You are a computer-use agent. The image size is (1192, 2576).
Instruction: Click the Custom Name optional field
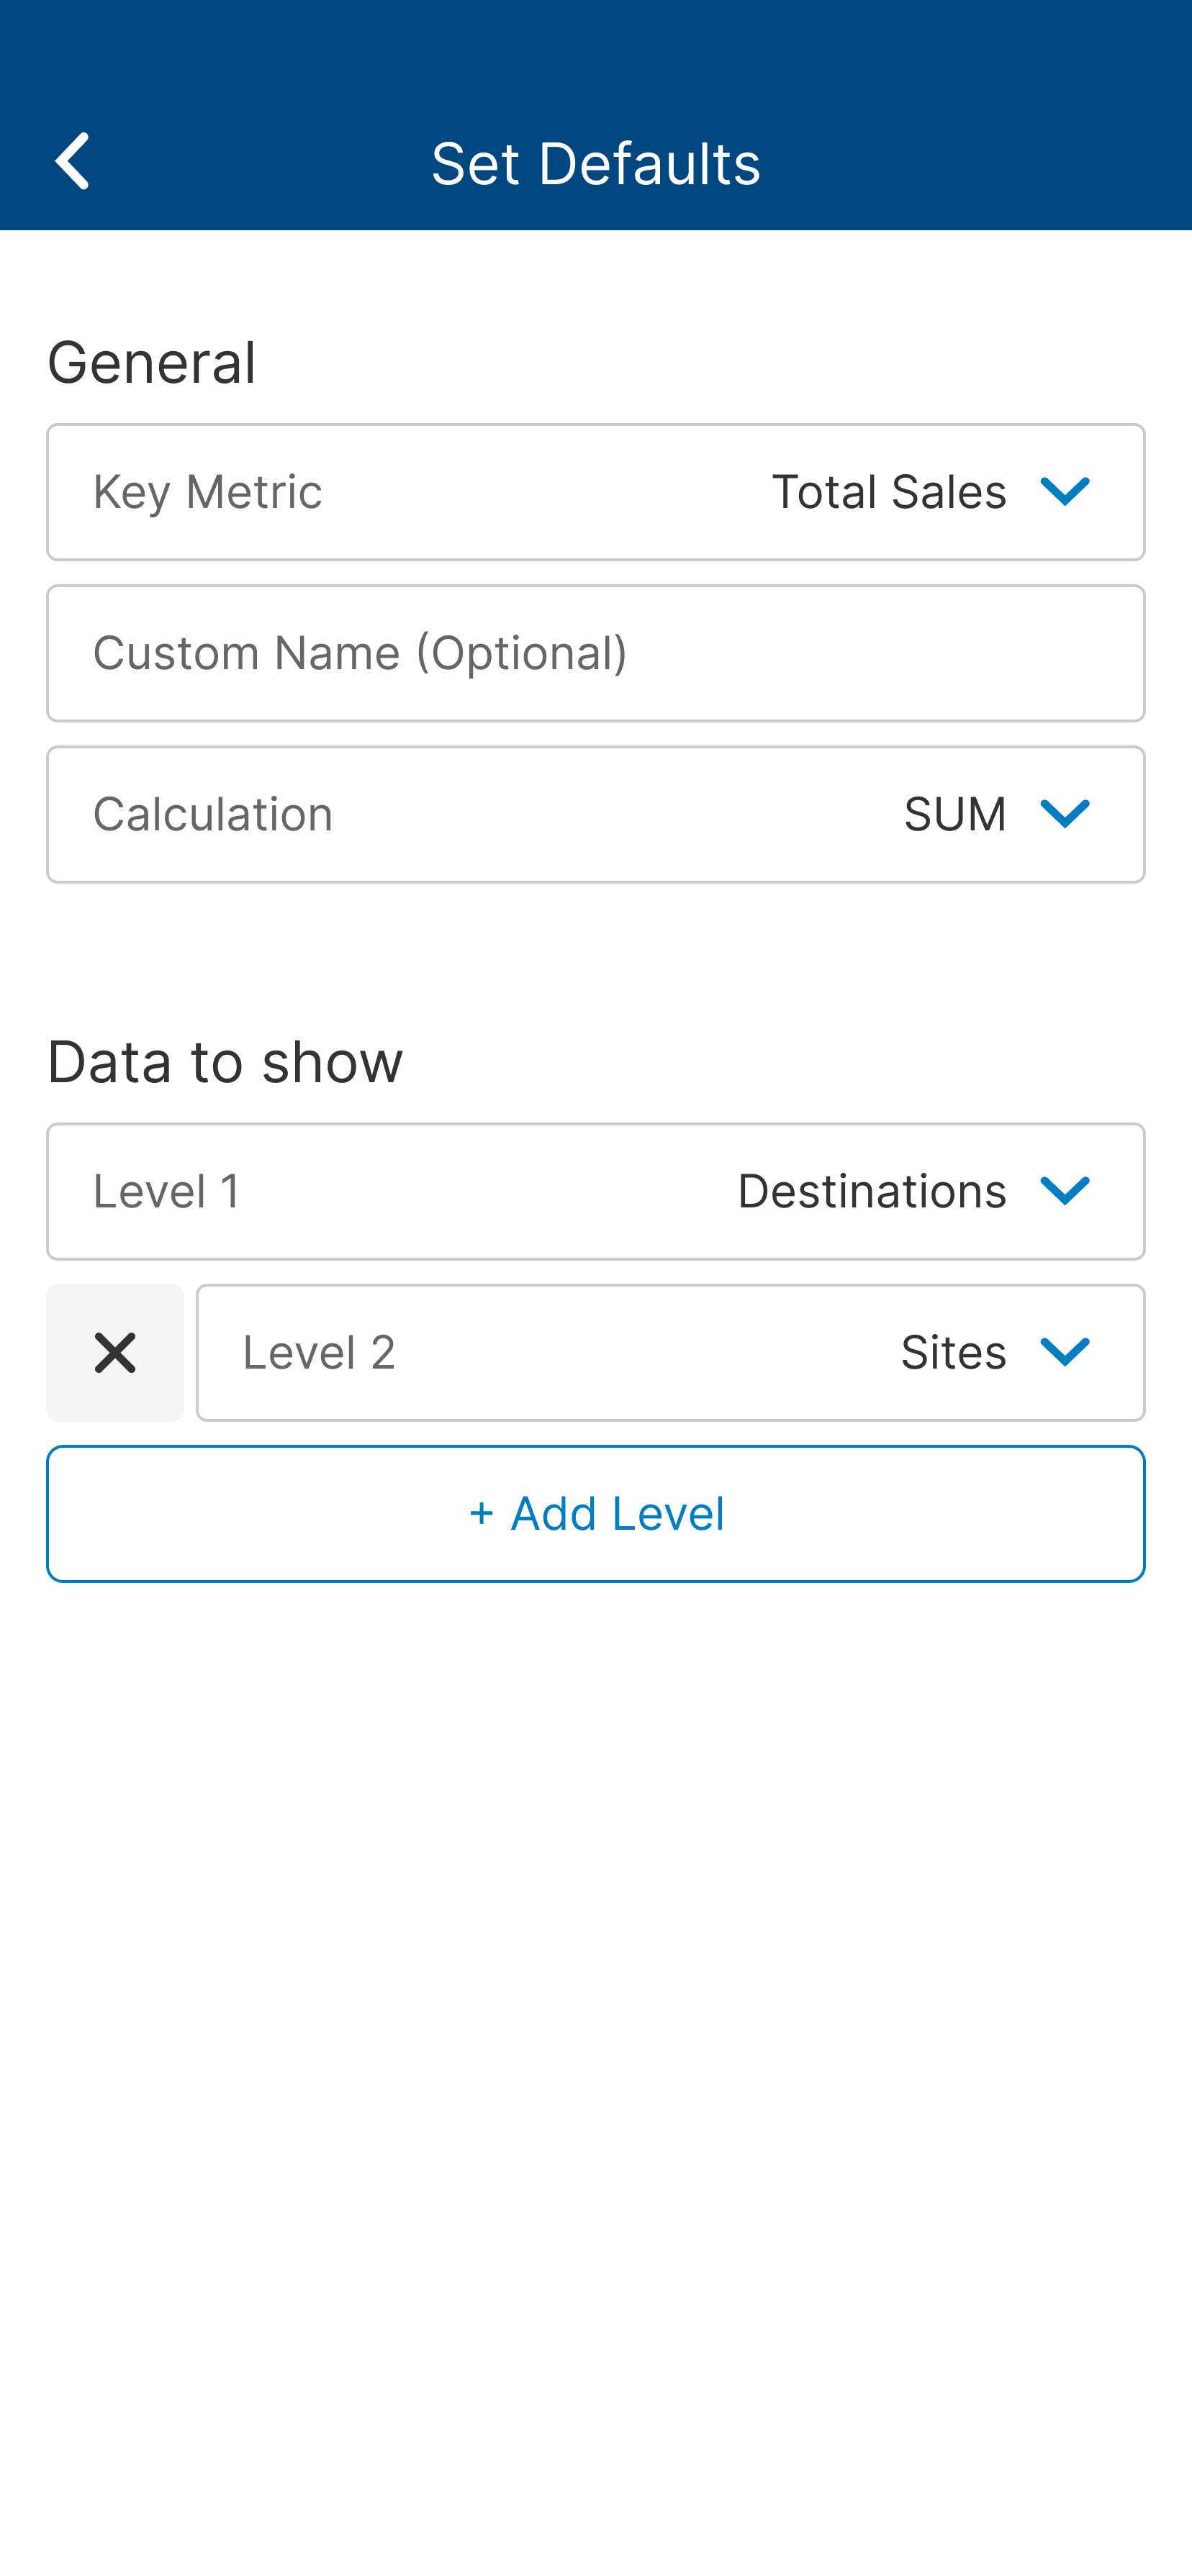pyautogui.click(x=596, y=652)
